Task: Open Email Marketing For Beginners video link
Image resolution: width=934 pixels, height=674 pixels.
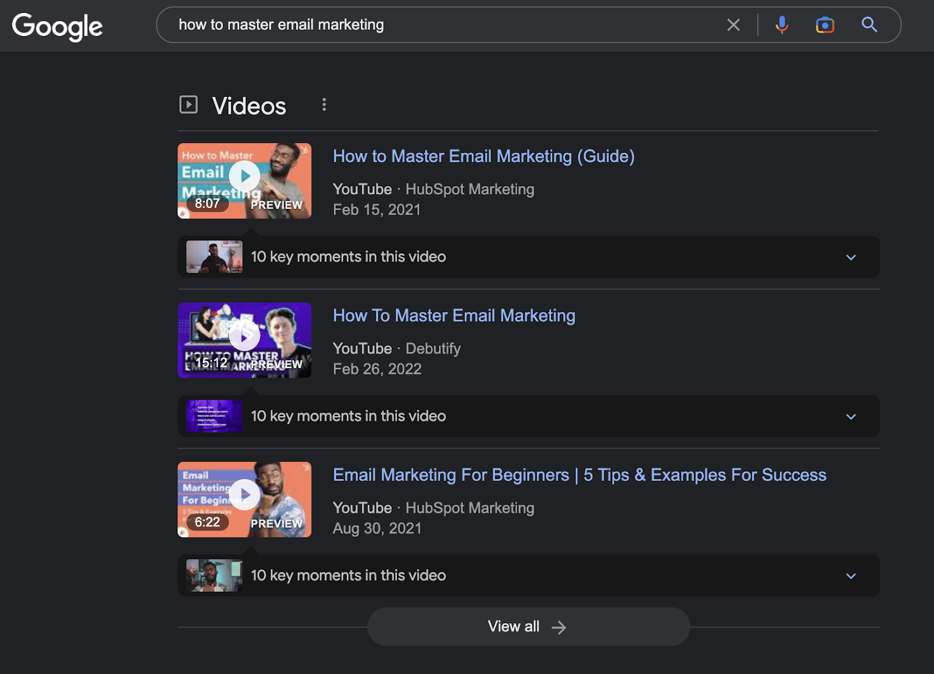Action: (x=580, y=475)
